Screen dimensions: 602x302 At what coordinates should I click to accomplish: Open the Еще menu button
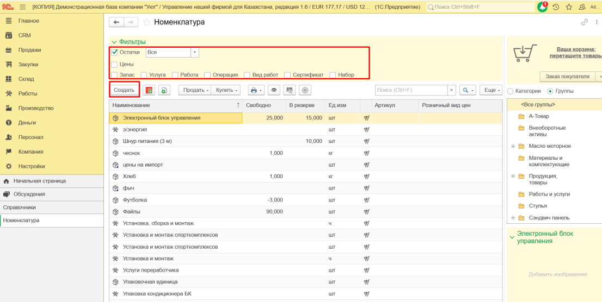pyautogui.click(x=490, y=90)
